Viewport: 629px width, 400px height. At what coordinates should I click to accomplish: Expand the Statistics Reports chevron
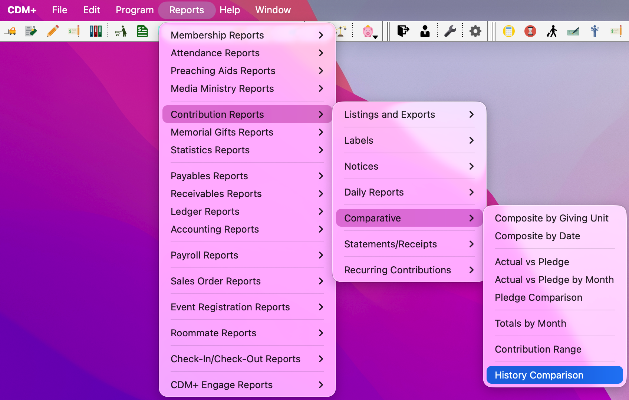pos(321,150)
